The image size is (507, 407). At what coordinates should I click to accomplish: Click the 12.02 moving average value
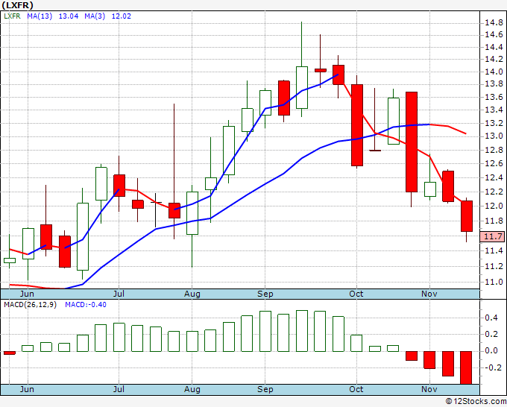pos(122,16)
